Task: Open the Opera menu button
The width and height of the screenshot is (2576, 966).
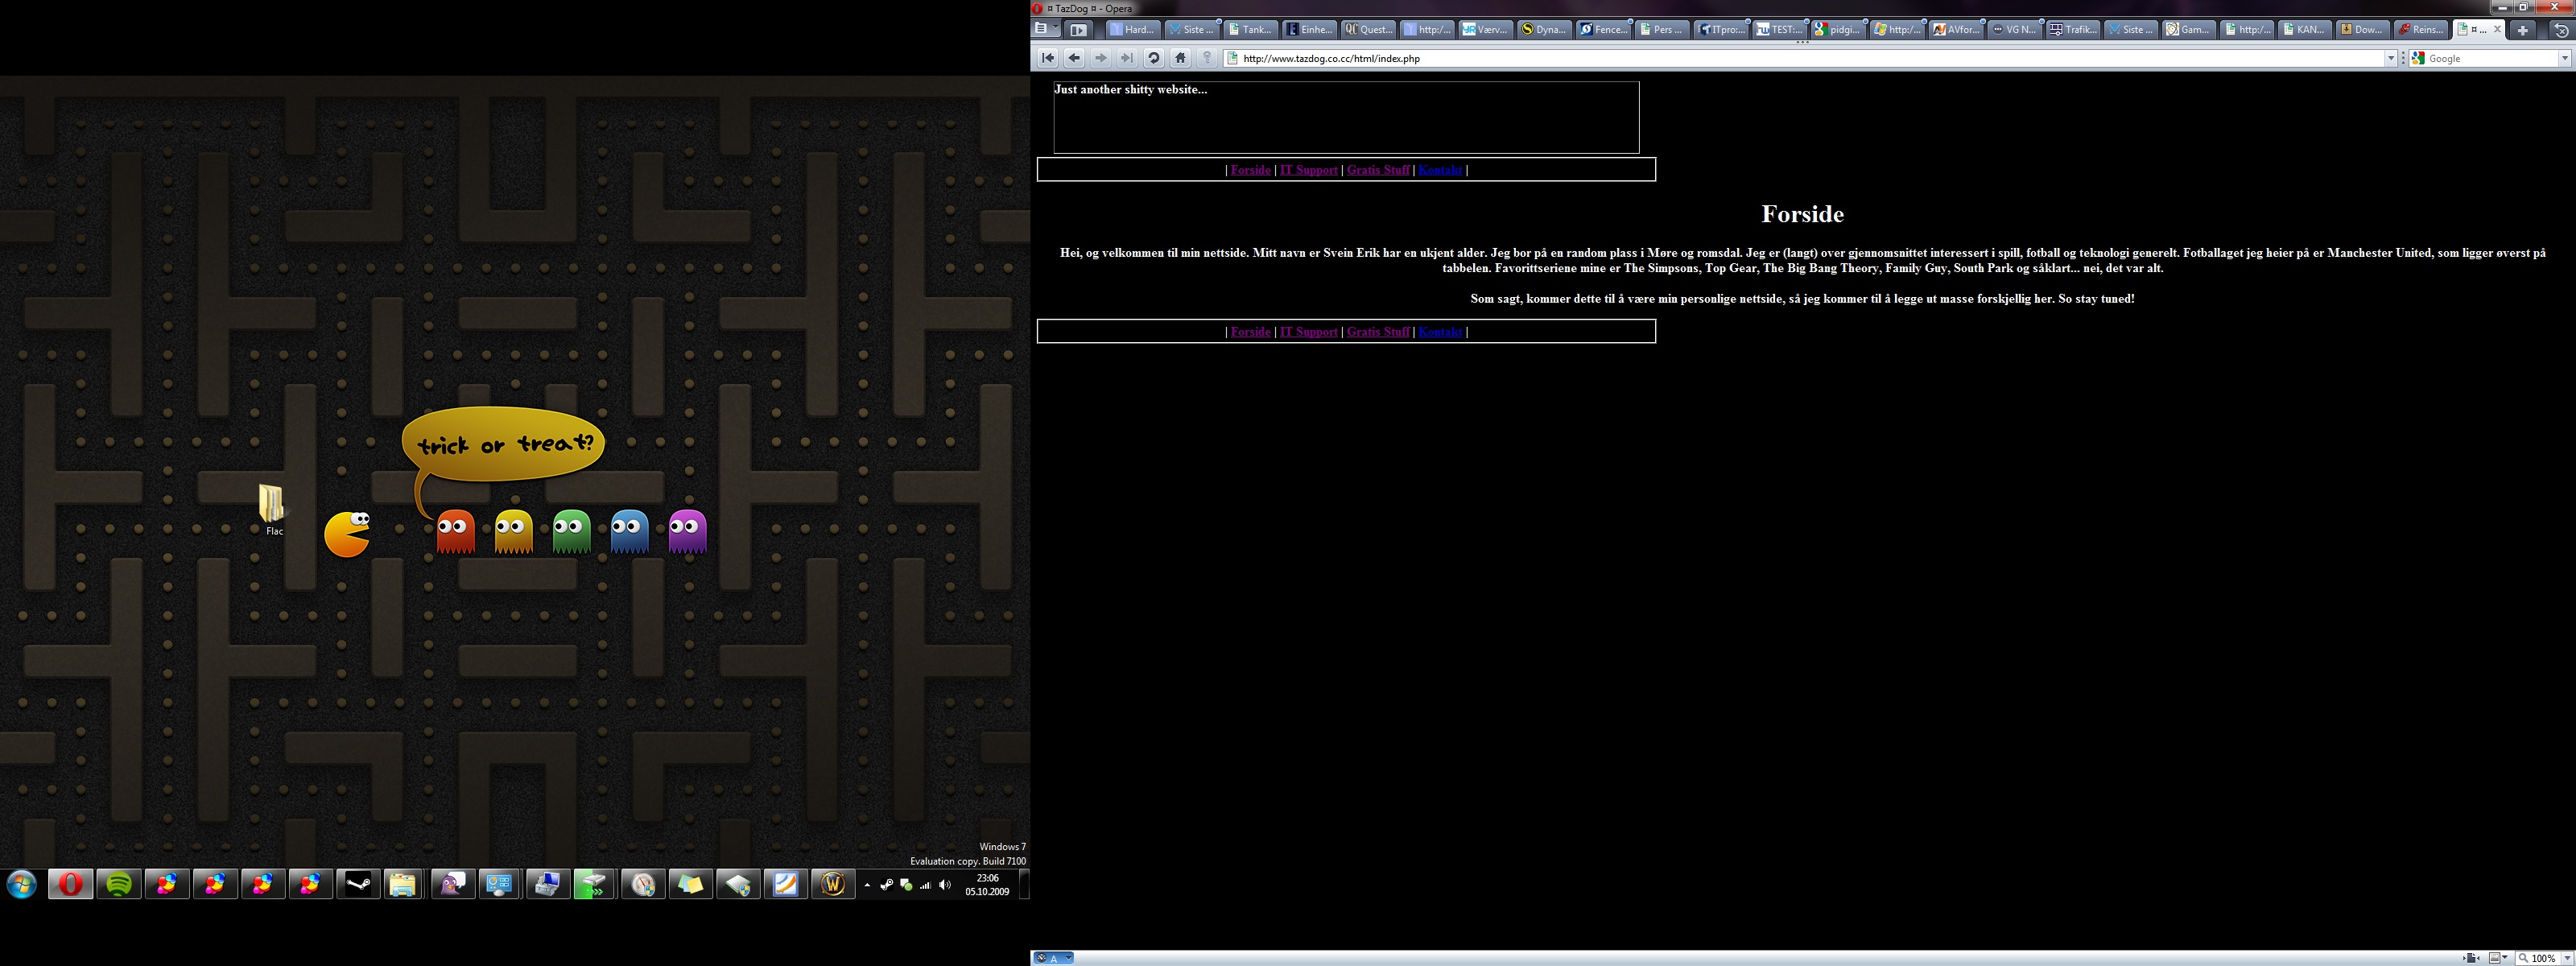Action: (x=1045, y=29)
